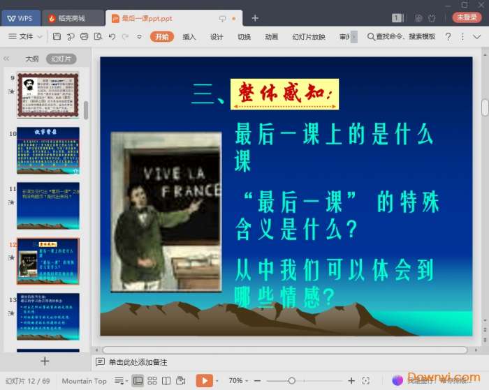Open help with the question mark icon
Viewport: 489px width, 390px height.
pyautogui.click(x=448, y=36)
